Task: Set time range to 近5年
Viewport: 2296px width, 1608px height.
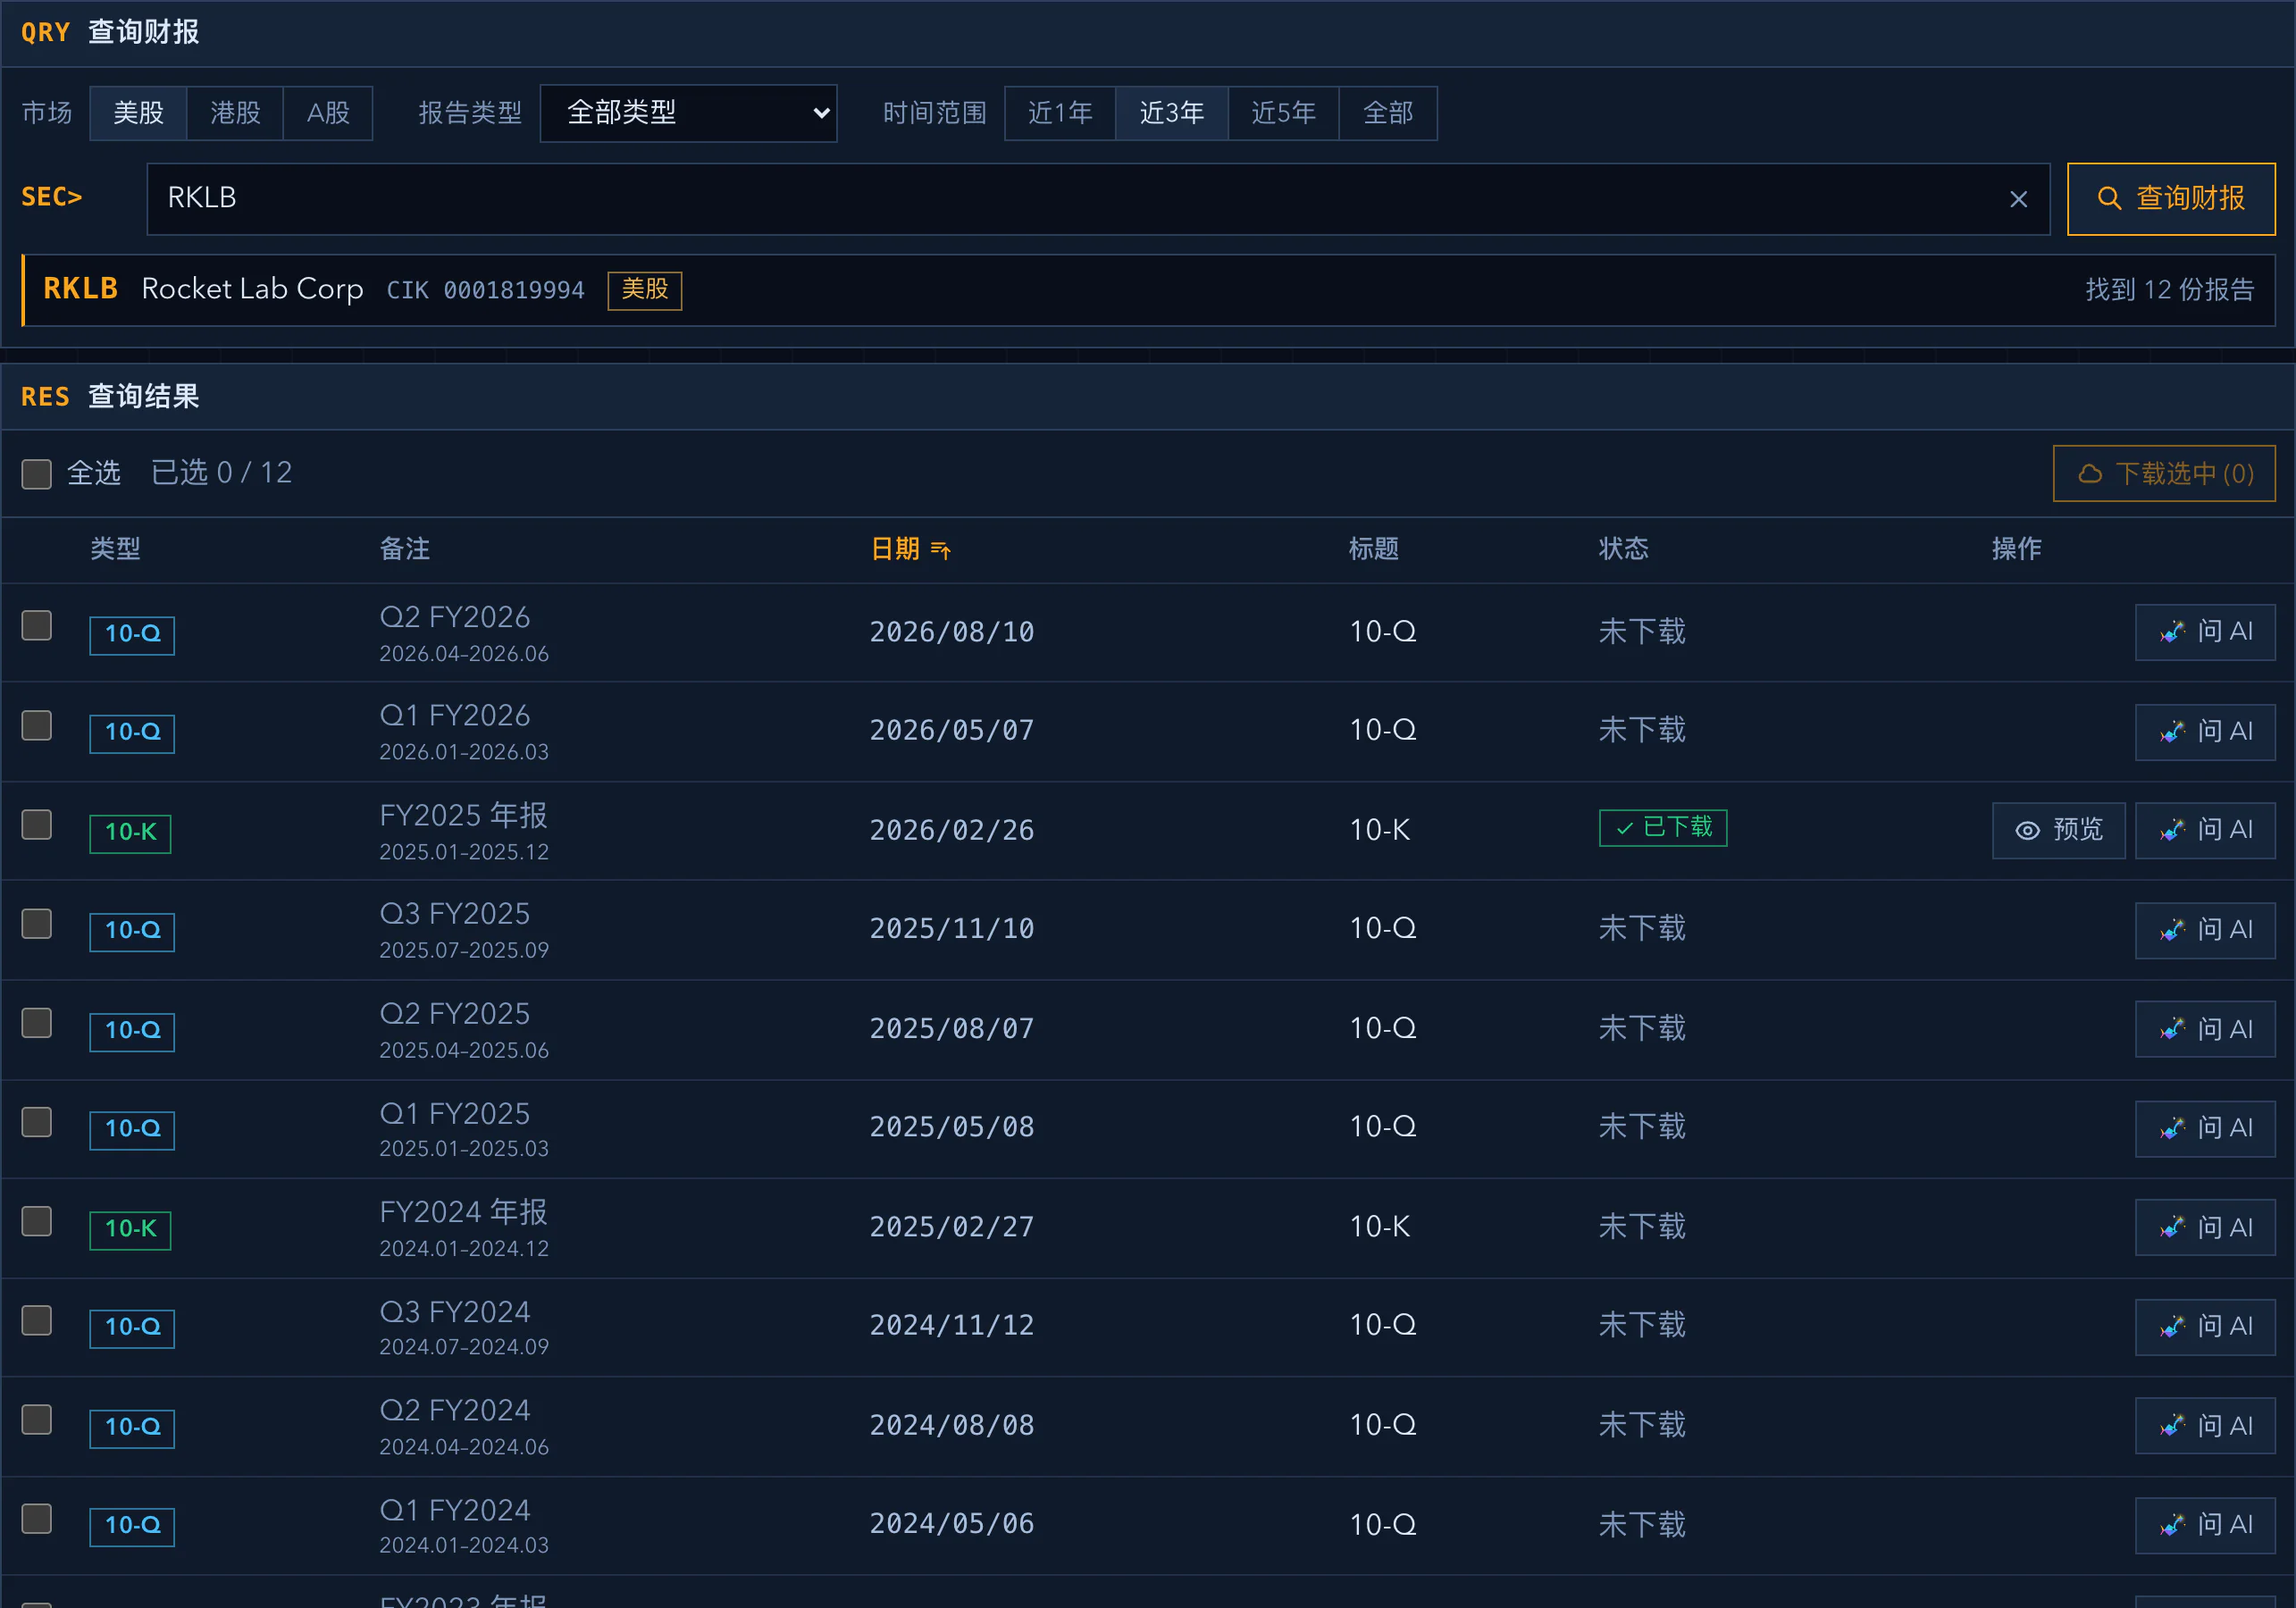Action: [x=1283, y=113]
